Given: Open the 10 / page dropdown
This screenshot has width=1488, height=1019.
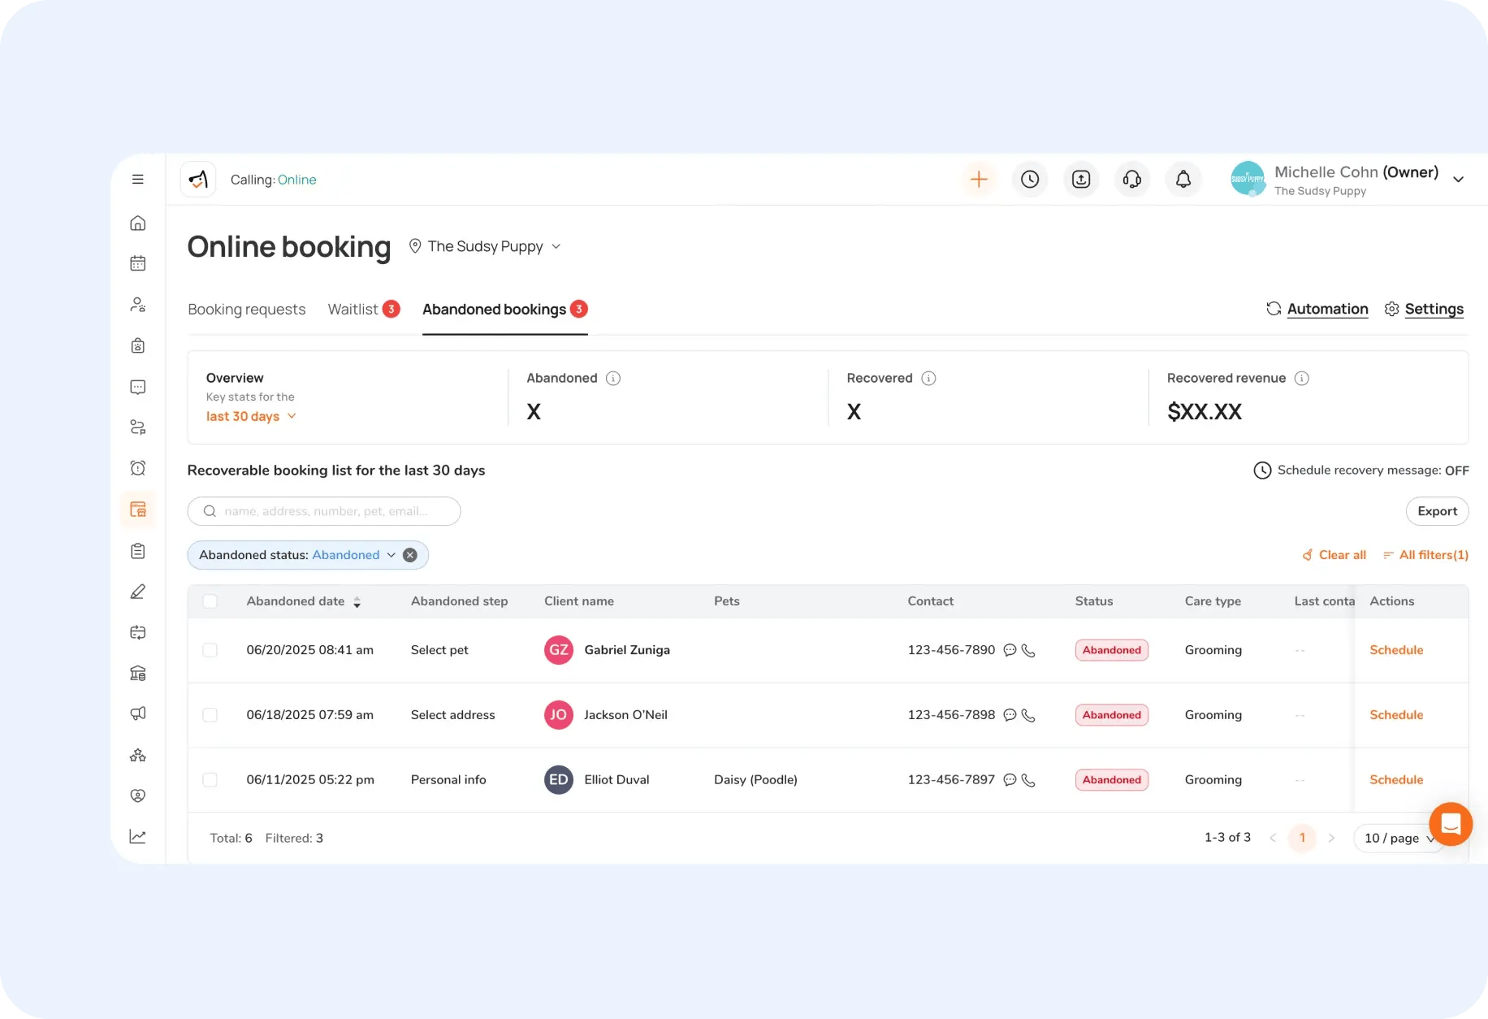Looking at the screenshot, I should (x=1399, y=838).
